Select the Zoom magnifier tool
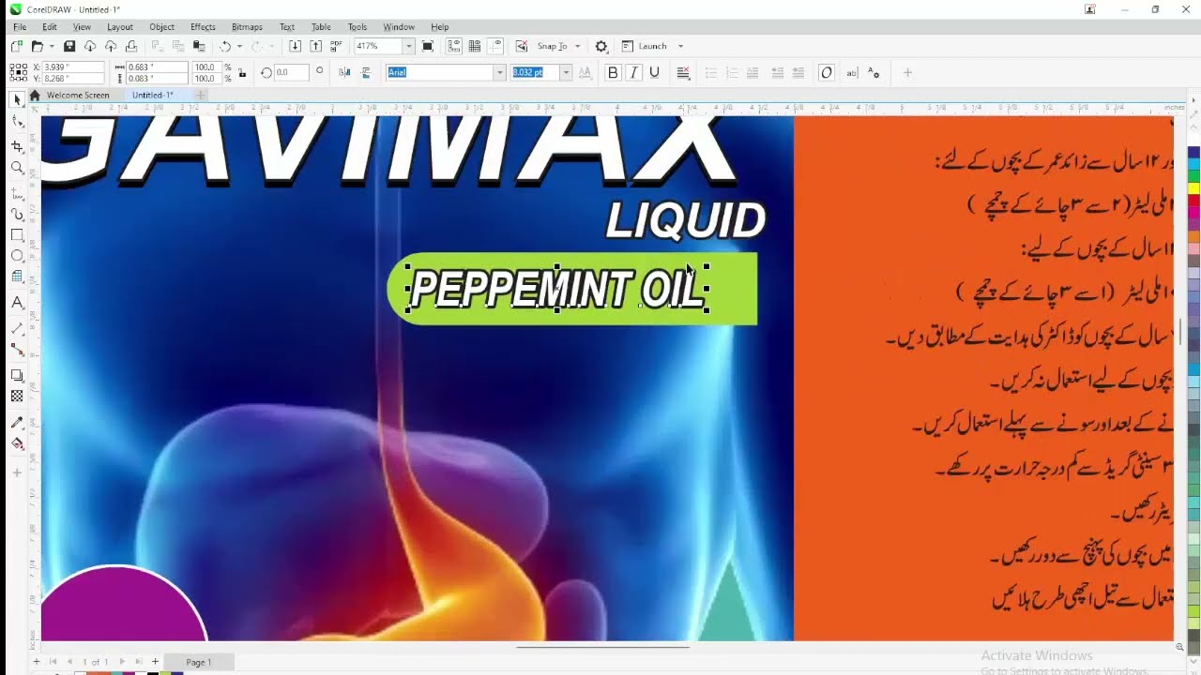 [17, 168]
